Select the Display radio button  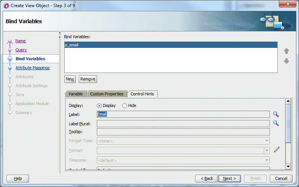point(99,105)
